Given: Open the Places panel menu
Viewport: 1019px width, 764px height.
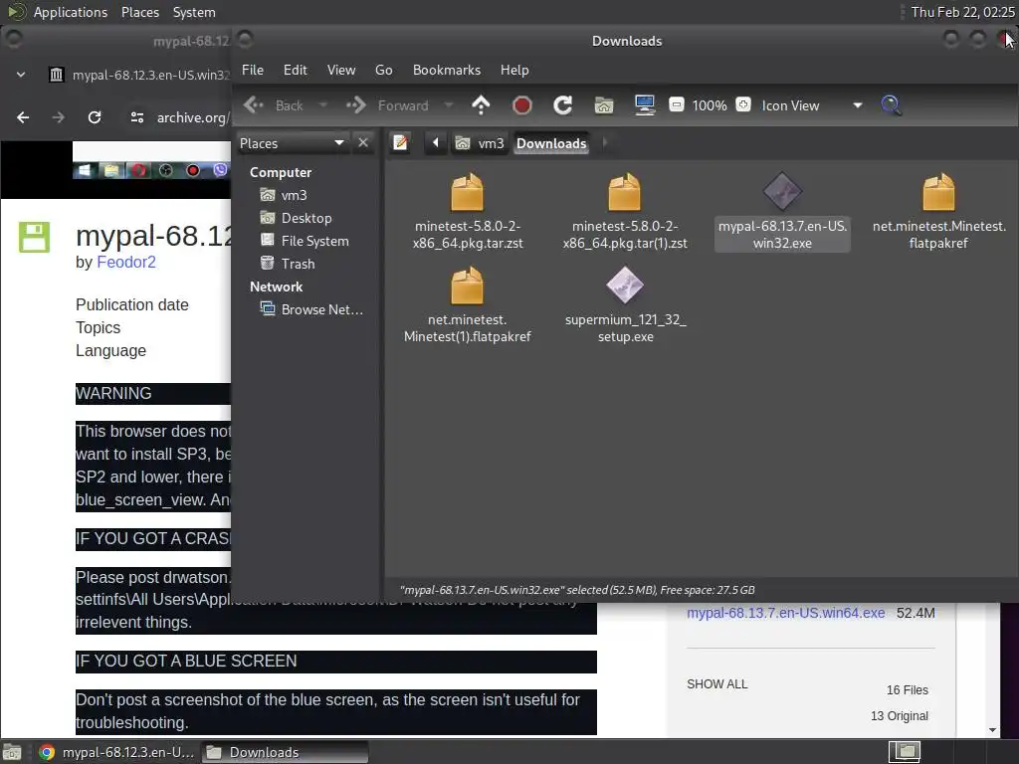Looking at the screenshot, I should point(139,12).
